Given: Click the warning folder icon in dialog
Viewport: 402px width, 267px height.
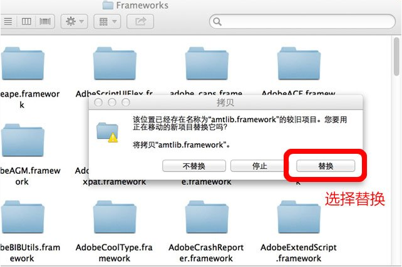Looking at the screenshot, I should [x=107, y=133].
